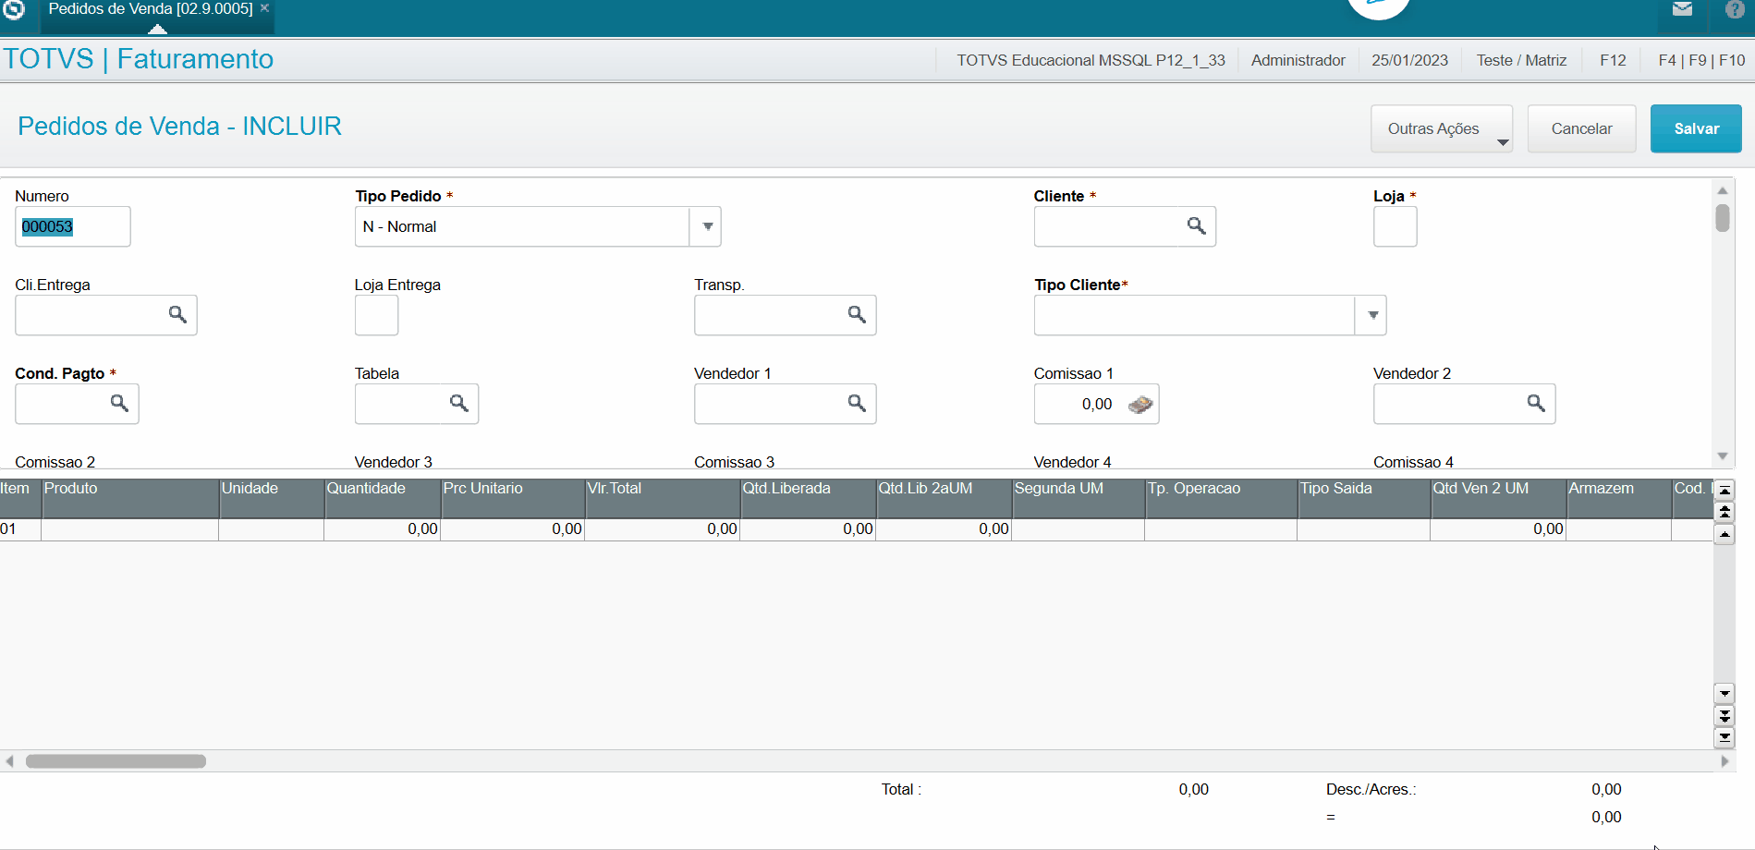Click the Segunda UM column header

coord(1078,497)
